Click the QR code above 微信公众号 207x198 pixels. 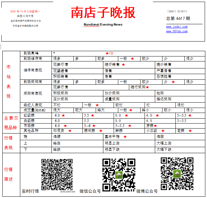119,173
